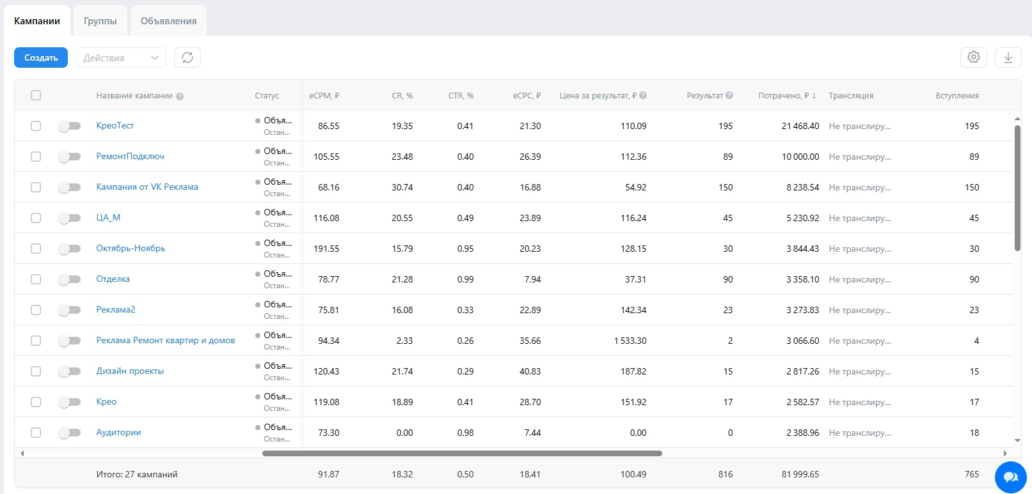Click the table scroll-down arrow
This screenshot has height=494, width=1032.
click(x=1017, y=440)
